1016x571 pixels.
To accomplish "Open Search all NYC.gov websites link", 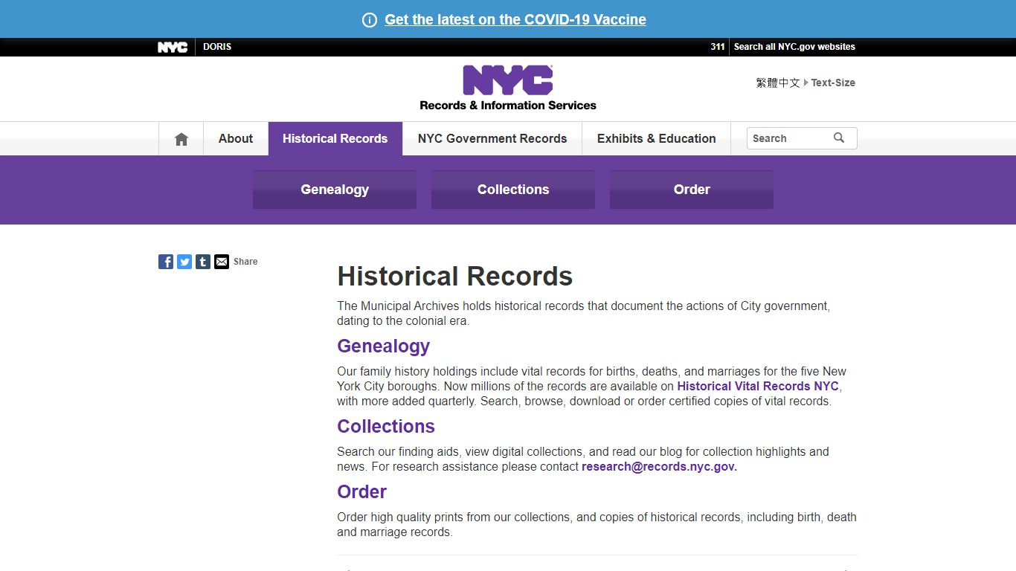I will [x=794, y=47].
